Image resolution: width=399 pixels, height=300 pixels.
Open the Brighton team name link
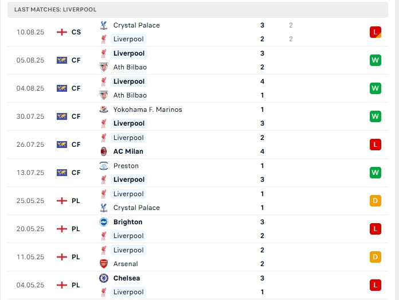coord(128,222)
